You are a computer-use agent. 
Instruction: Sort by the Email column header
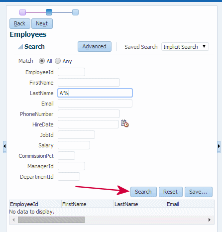coord(190,204)
